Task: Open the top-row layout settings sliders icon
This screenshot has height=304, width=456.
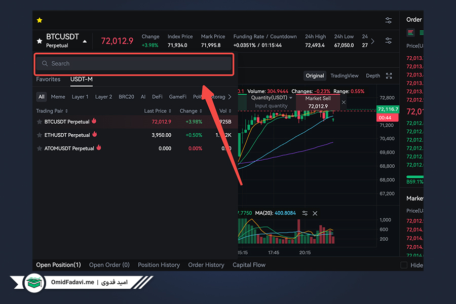Action: [389, 20]
